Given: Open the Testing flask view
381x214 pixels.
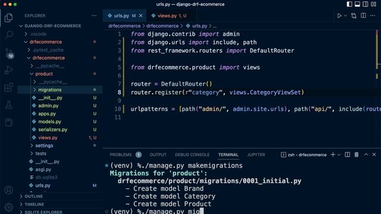Looking at the screenshot, I should click(x=8, y=105).
